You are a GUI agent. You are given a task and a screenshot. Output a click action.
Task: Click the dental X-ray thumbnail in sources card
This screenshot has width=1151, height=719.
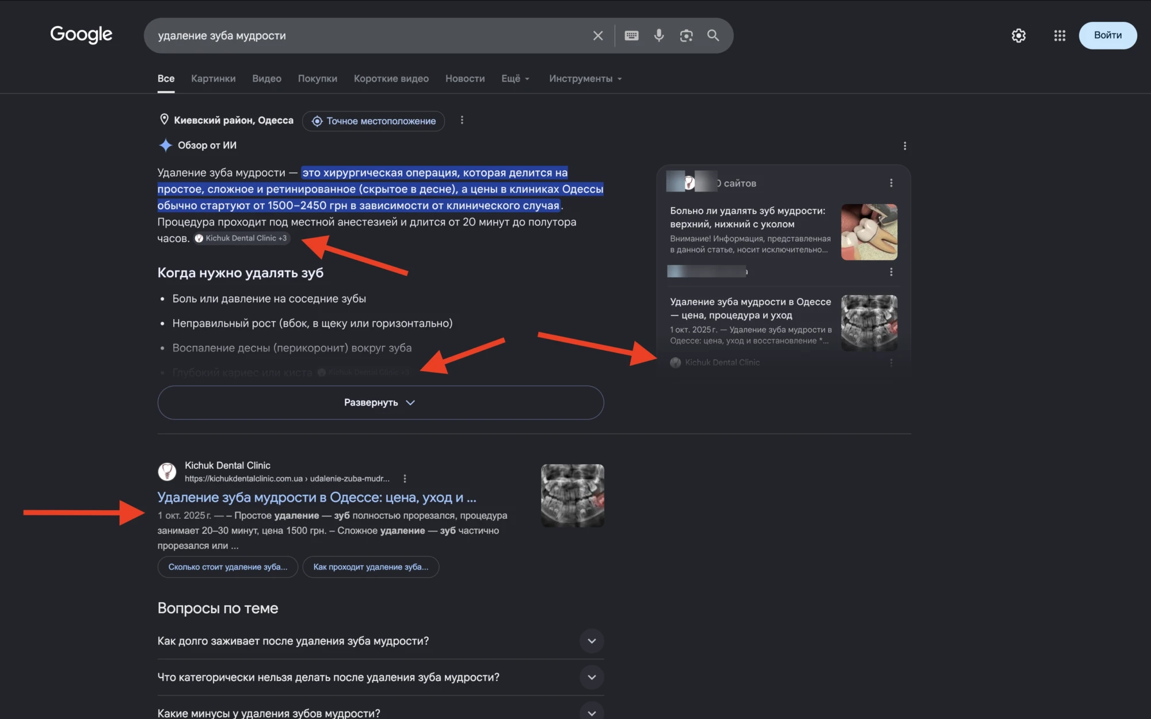[869, 323]
